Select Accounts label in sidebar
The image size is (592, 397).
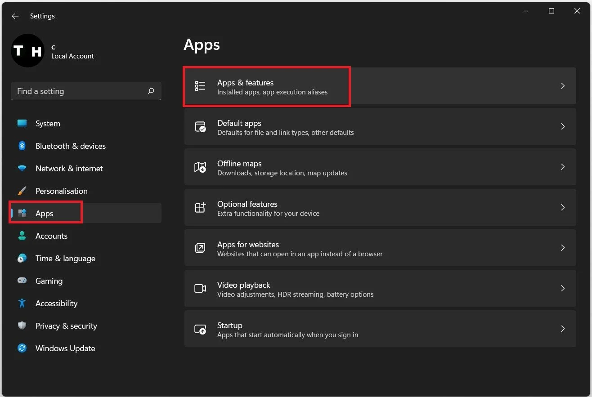tap(51, 236)
